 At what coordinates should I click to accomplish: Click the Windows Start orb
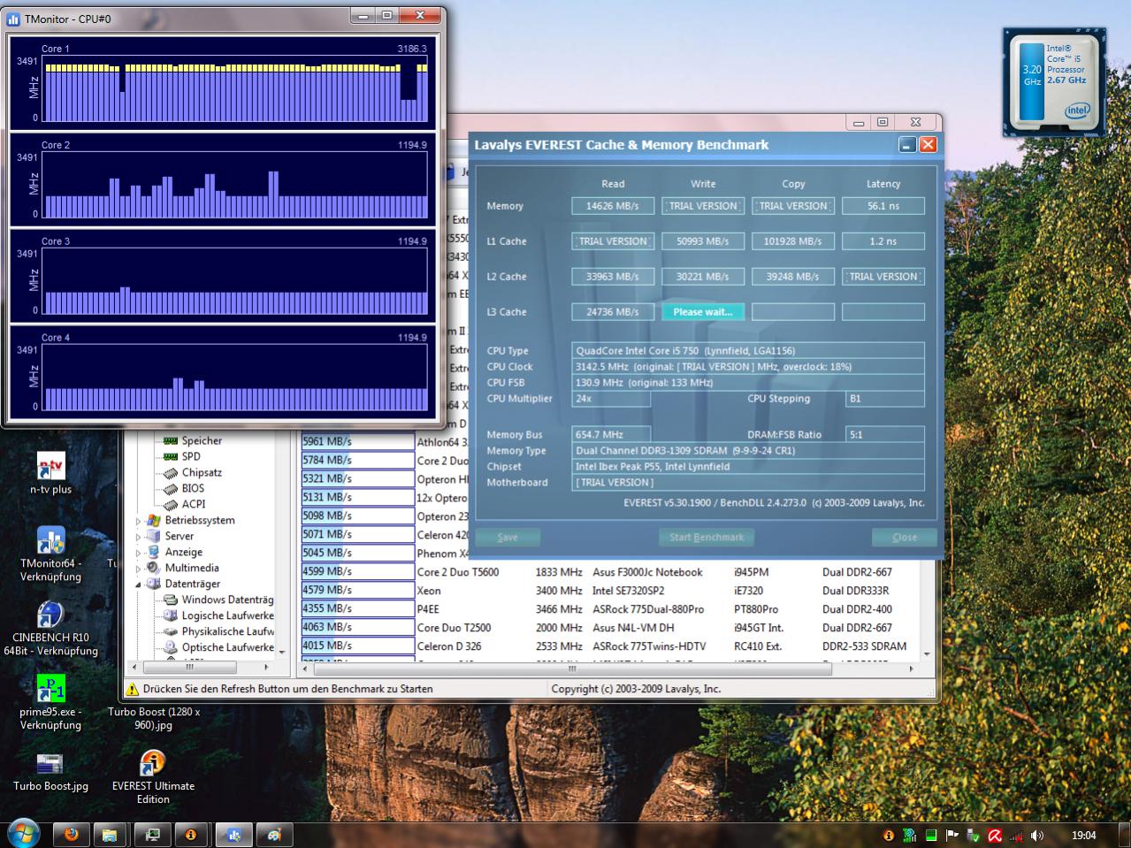click(x=23, y=834)
